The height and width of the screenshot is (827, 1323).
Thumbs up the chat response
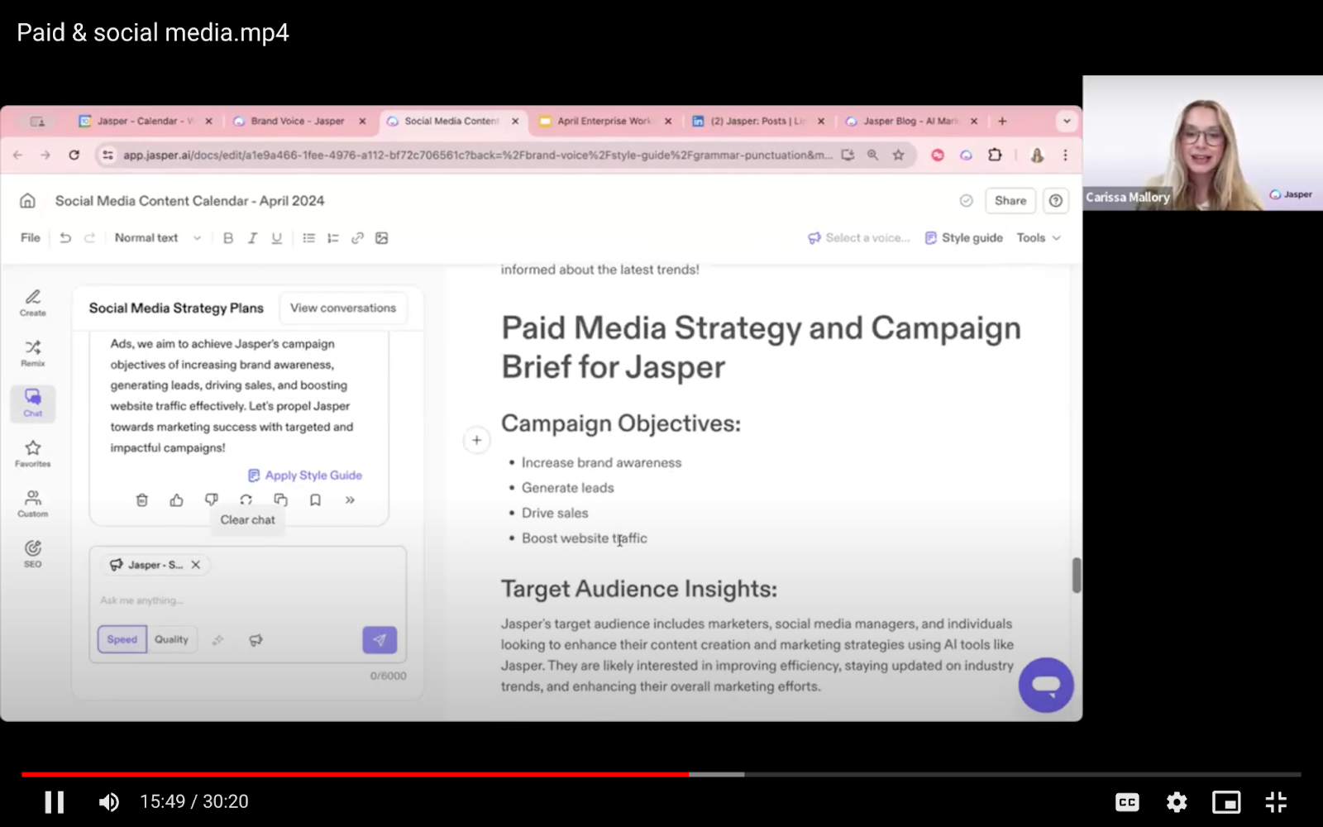pyautogui.click(x=177, y=500)
